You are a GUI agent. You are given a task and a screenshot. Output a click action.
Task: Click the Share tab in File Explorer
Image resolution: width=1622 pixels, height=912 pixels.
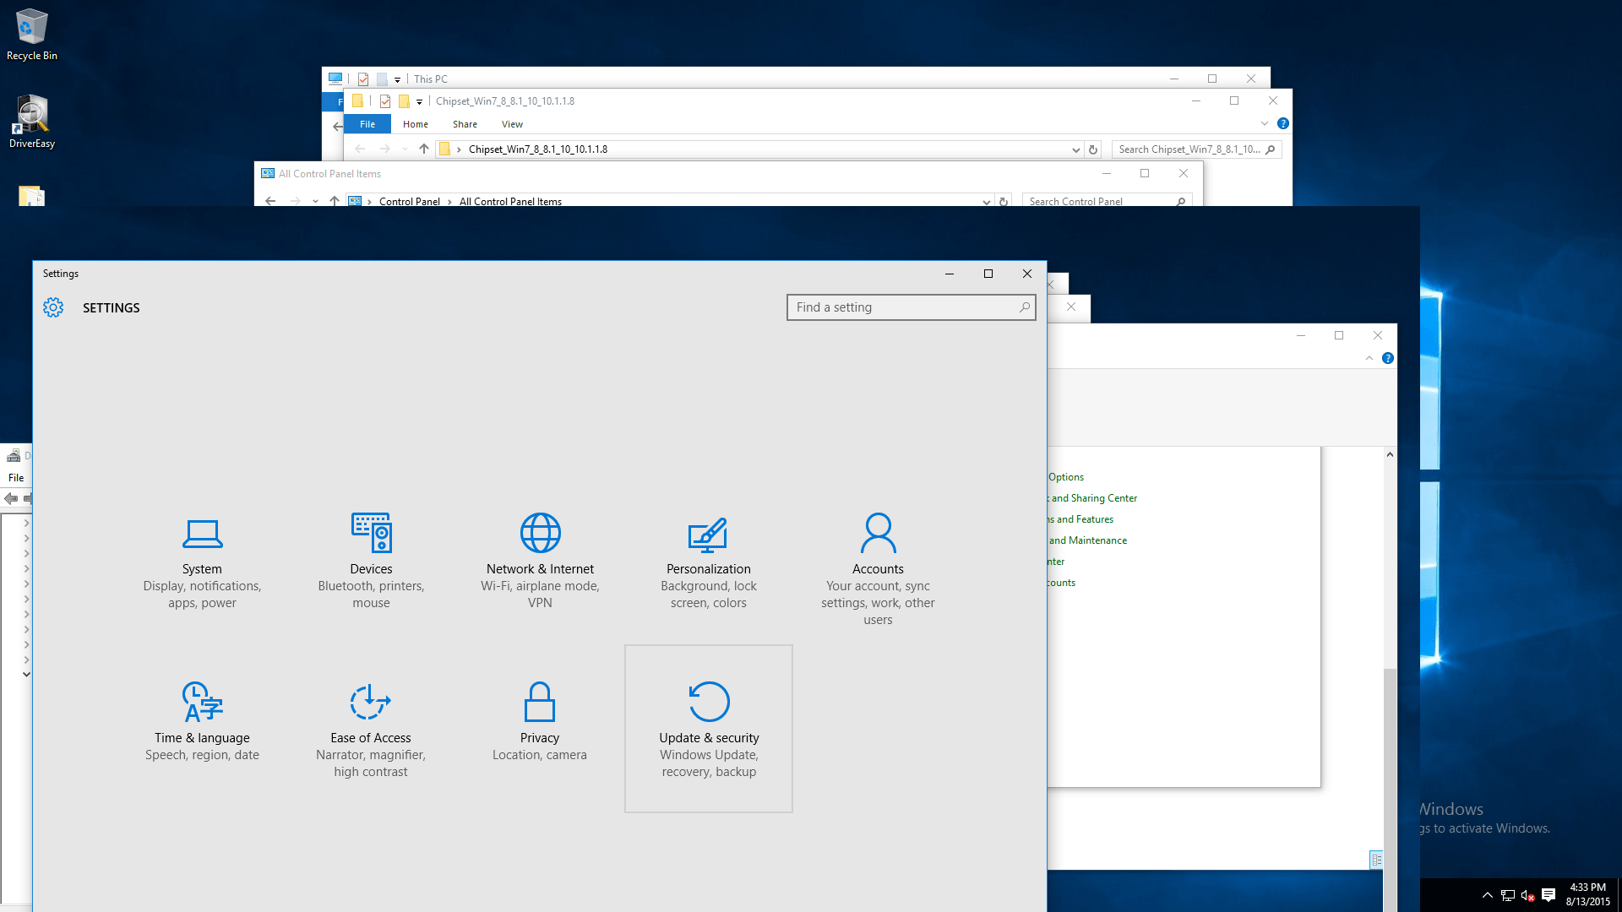click(465, 123)
